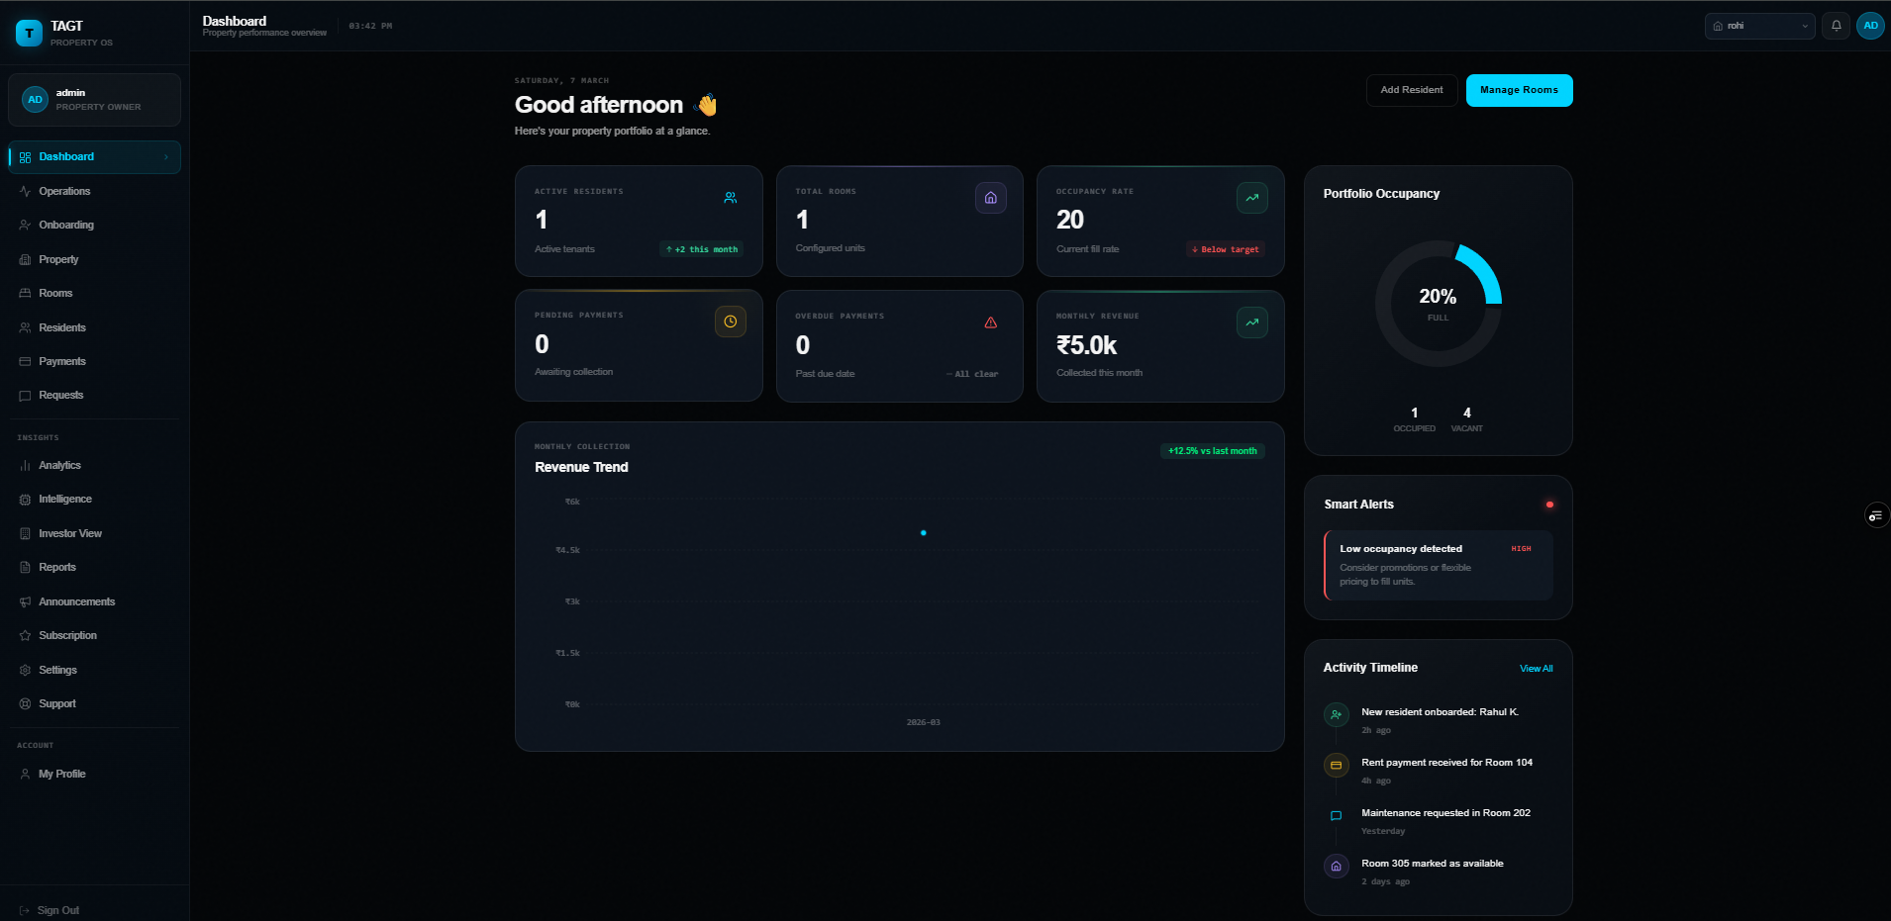Select Rooms in the sidebar
Viewport: 1891px width, 921px height.
(54, 293)
